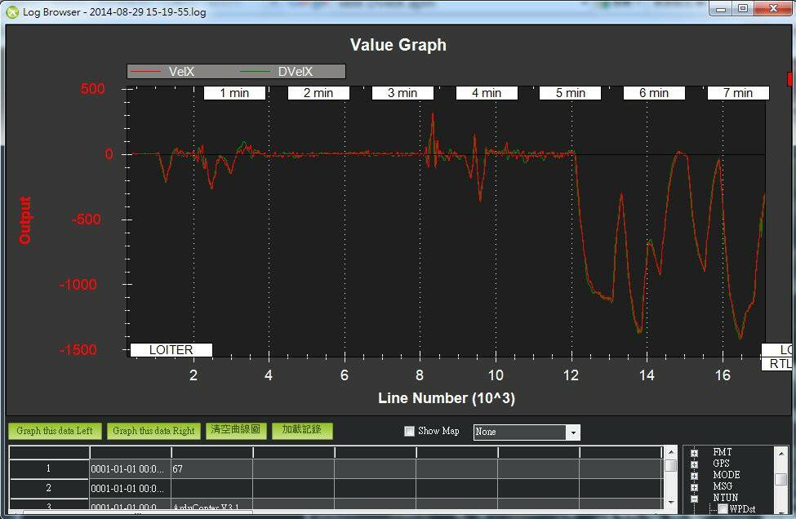Viewport: 796px width, 519px height.
Task: Click the tree panel scrollbar thumb
Action: (x=781, y=480)
